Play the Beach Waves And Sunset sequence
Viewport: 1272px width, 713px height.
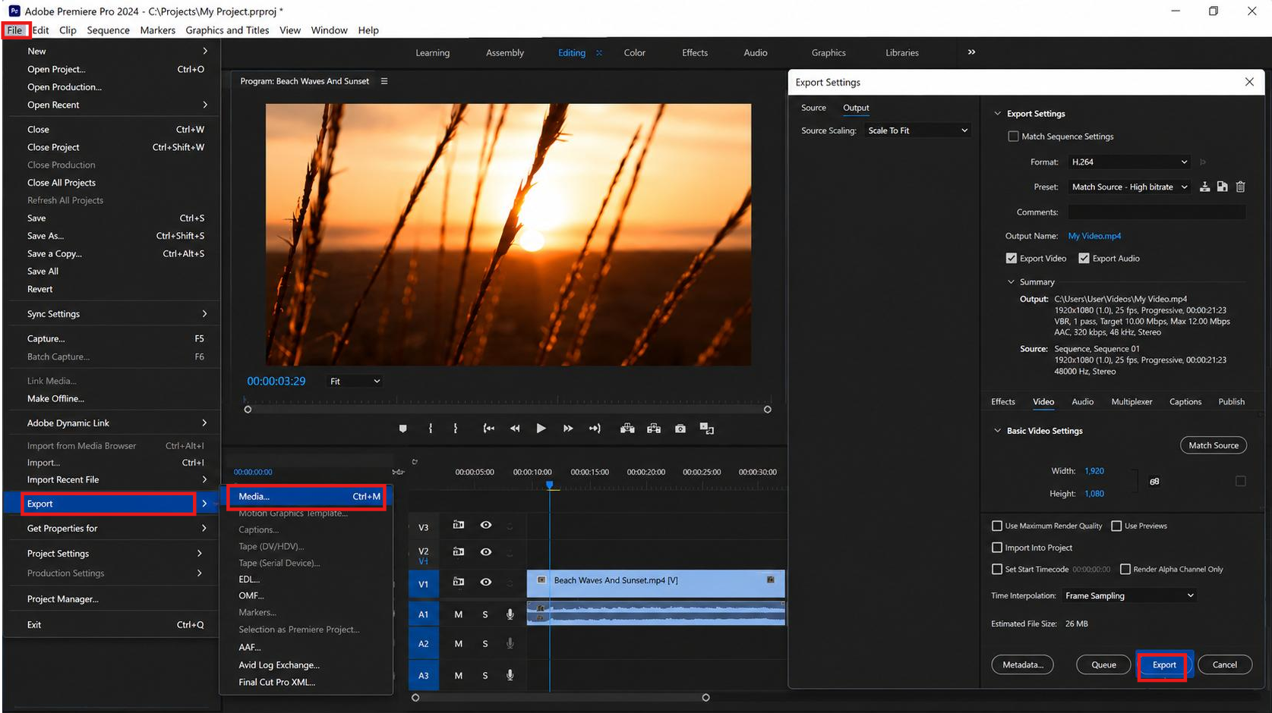point(541,429)
